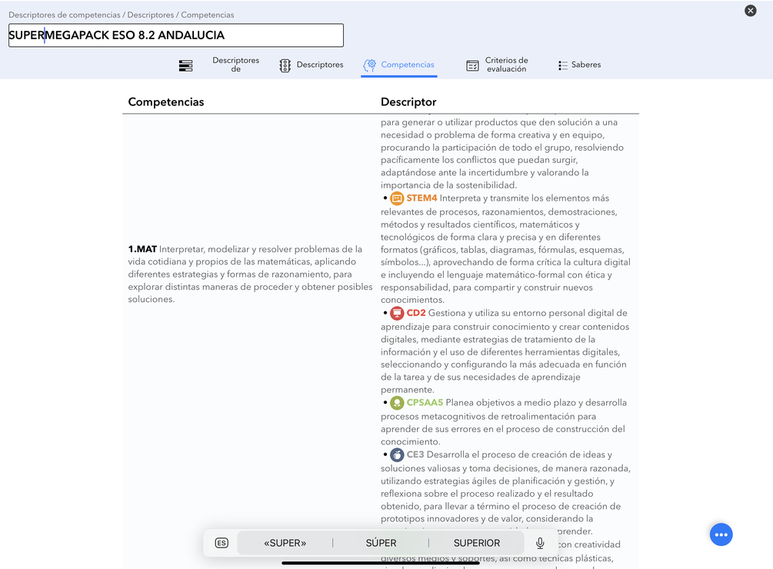Viewport: 773px width, 569px height.
Task: Click the blue CE3 descriptor icon
Action: [397, 455]
